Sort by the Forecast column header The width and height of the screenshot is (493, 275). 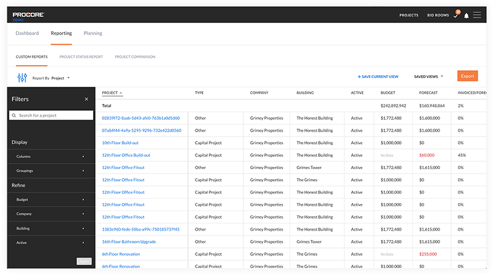click(428, 93)
